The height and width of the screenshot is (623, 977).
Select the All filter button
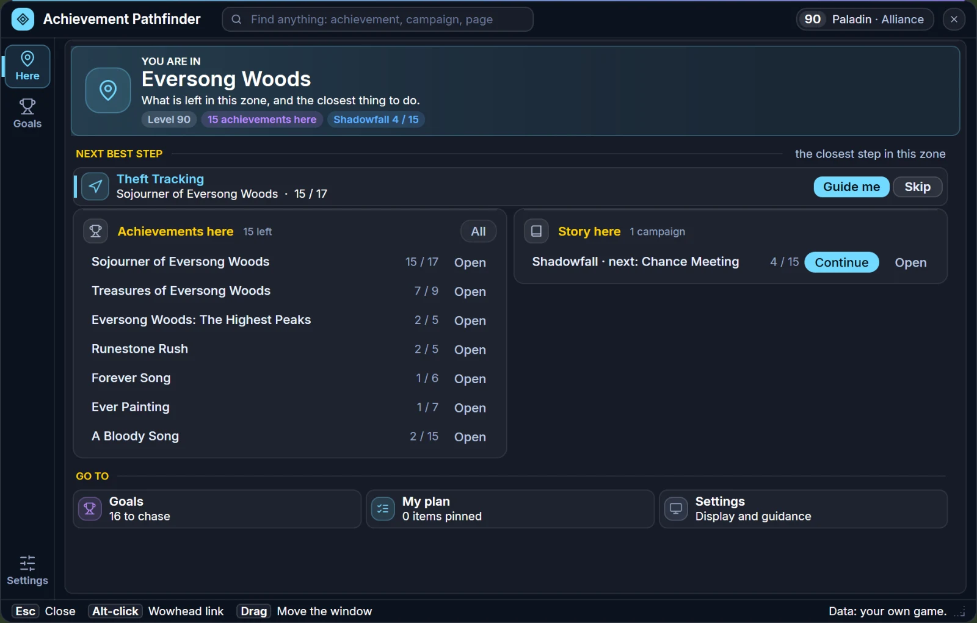coord(478,231)
